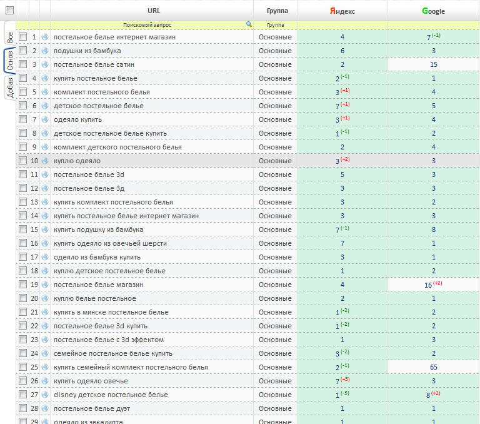Click Google position 8 in disney row

[x=428, y=395]
